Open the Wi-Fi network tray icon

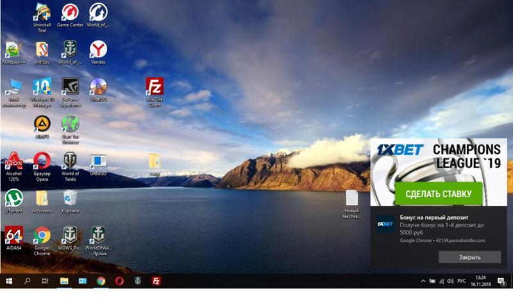(442, 281)
